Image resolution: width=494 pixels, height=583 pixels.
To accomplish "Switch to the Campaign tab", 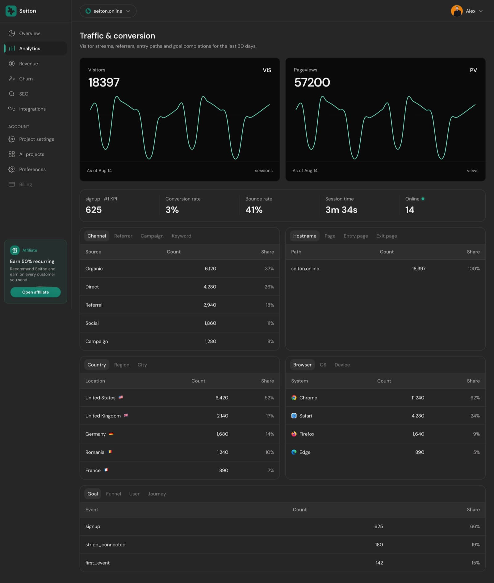I will (152, 236).
